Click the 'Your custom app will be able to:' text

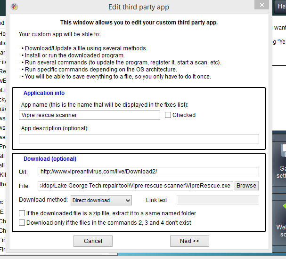click(x=59, y=34)
